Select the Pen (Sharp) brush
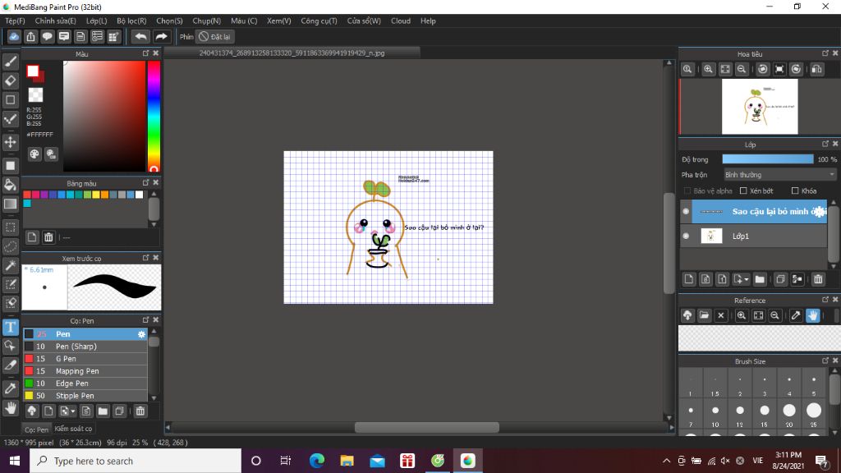Viewport: 841px width, 473px height. coord(85,347)
